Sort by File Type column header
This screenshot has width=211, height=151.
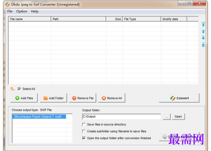tap(142, 19)
